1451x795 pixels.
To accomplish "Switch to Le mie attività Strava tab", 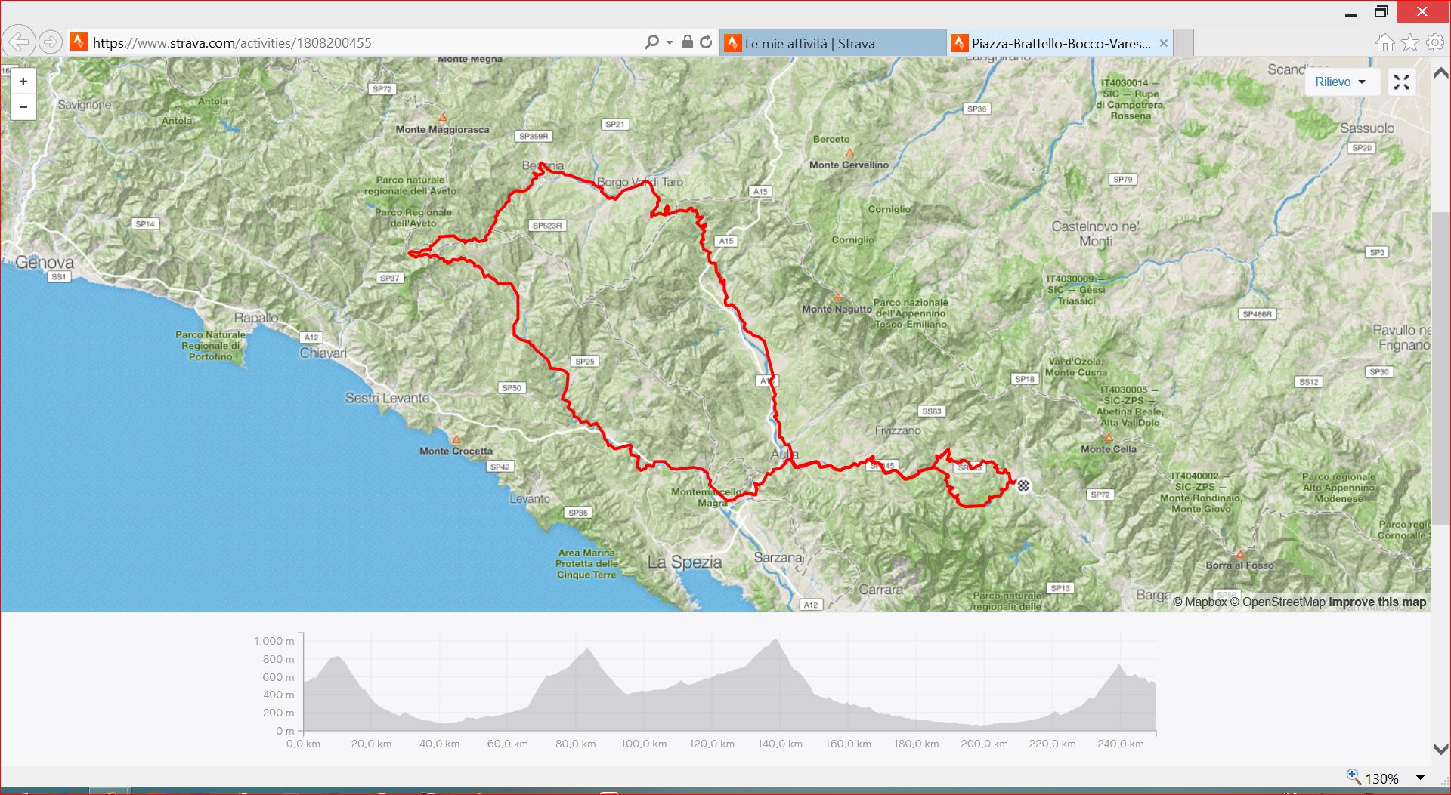I will click(833, 43).
